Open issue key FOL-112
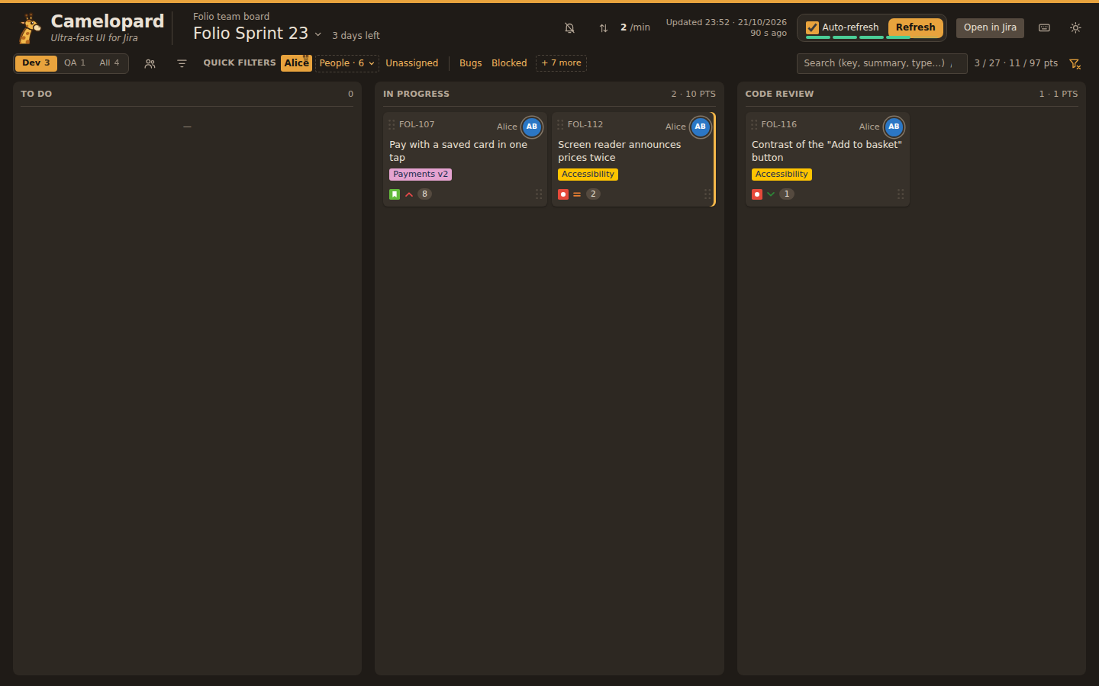The height and width of the screenshot is (686, 1099). point(585,124)
